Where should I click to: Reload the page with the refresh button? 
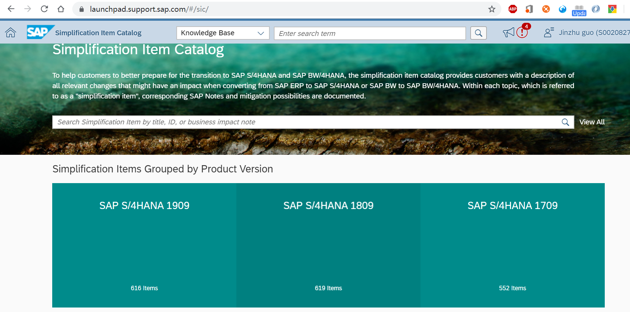tap(44, 9)
